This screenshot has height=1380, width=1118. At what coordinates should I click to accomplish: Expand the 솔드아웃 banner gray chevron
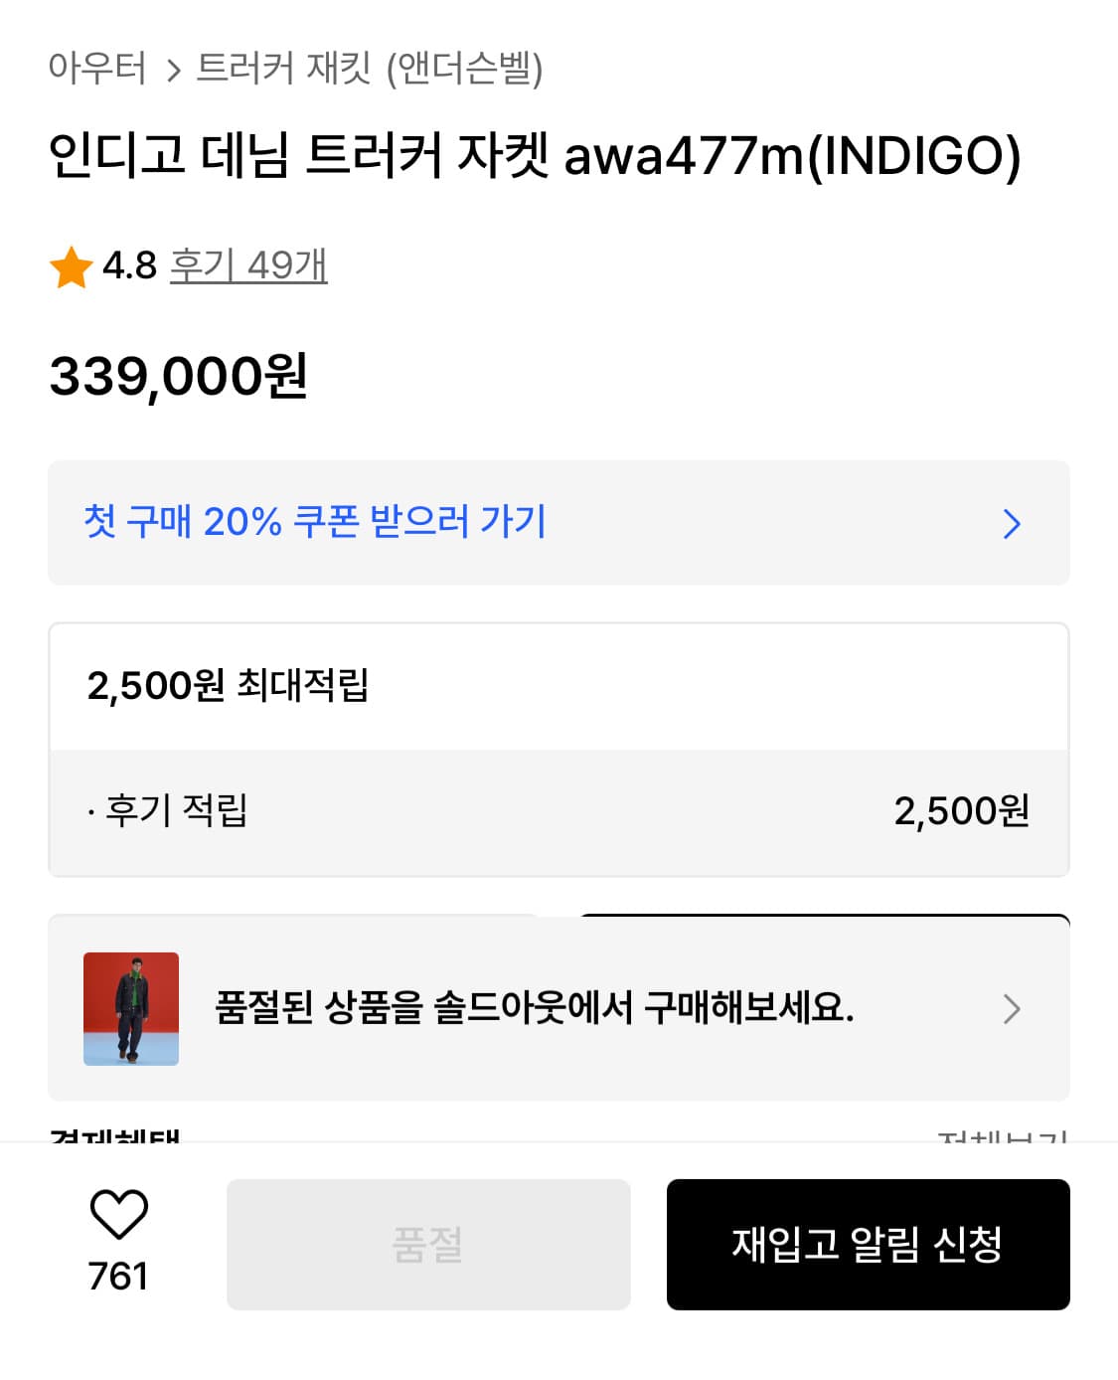pyautogui.click(x=1012, y=1009)
